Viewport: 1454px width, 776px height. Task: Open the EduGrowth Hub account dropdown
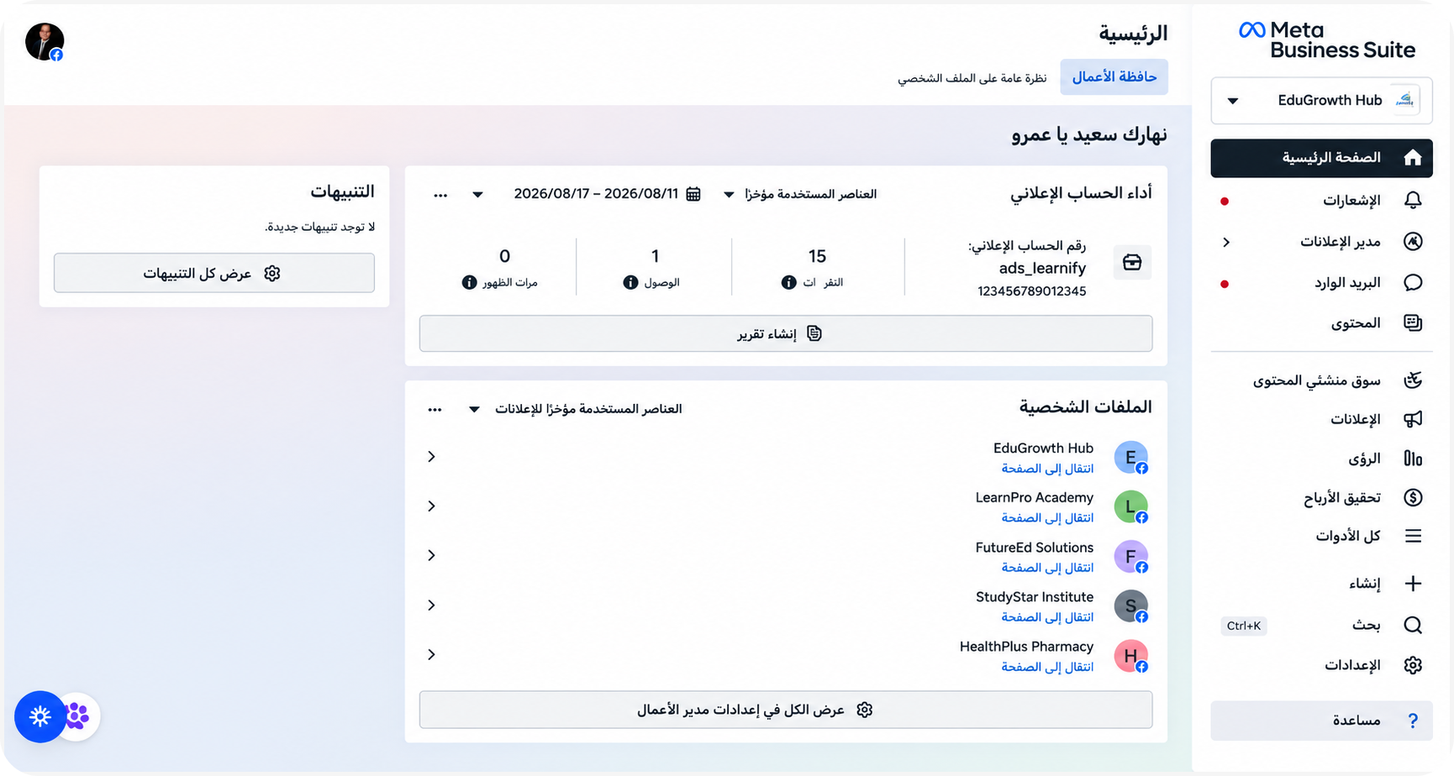[1321, 101]
